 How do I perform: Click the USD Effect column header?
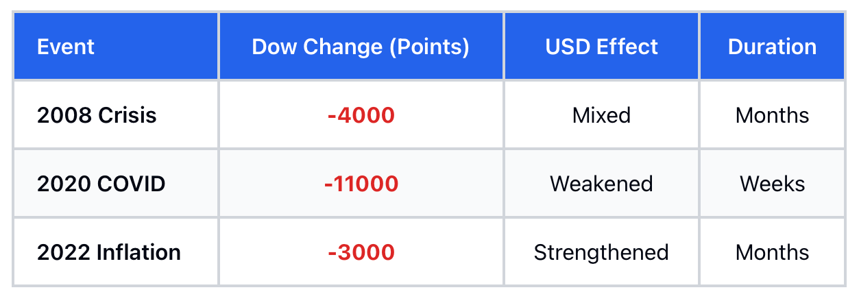[x=601, y=47]
